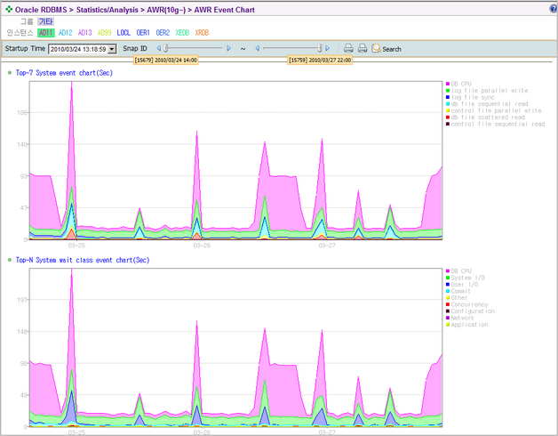Step end Snap ID slider left arrow

[x=258, y=48]
